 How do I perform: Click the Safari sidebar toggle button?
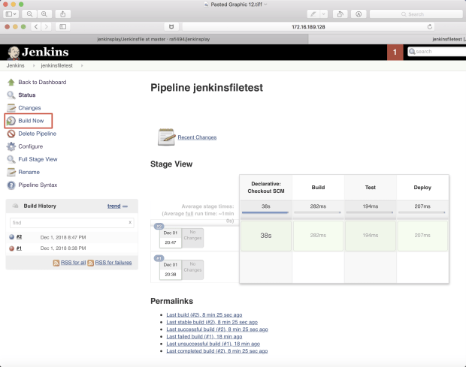[x=62, y=27]
